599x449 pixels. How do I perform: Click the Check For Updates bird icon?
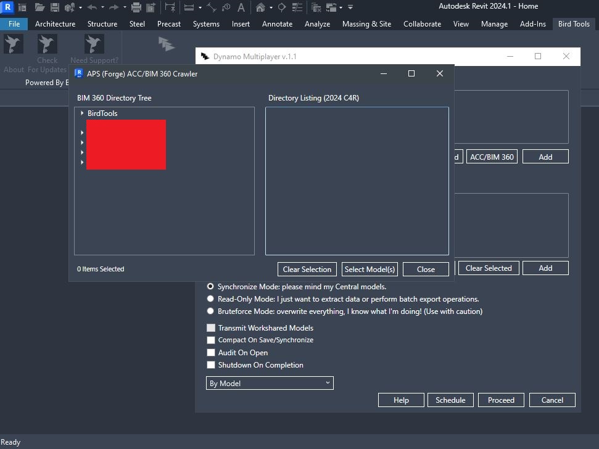point(48,44)
